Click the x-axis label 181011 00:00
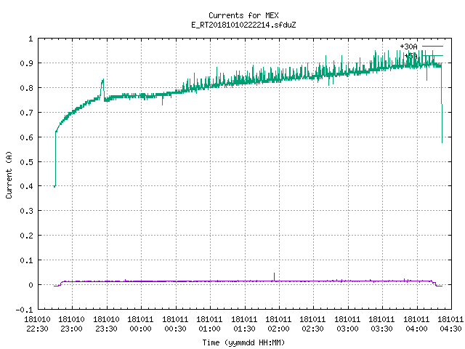 pos(140,324)
